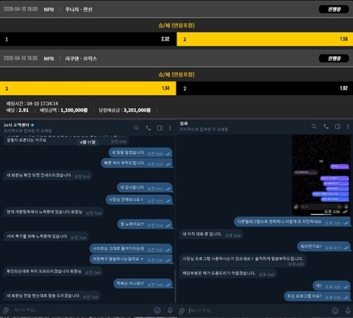This screenshot has width=353, height=318.
Task: Record voice message in 설아 chat
Action: (348, 311)
